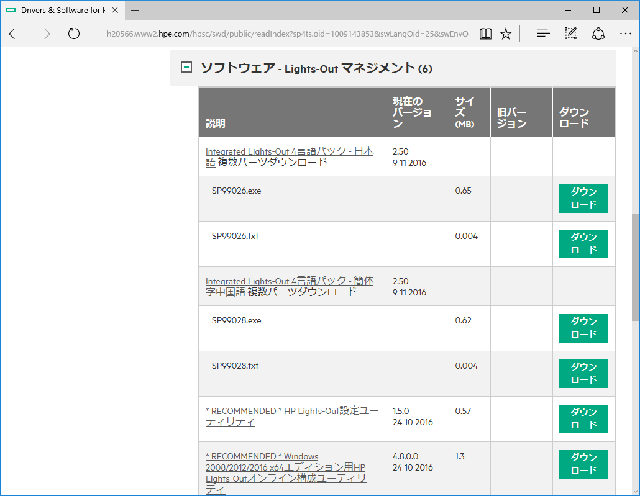Click the HPE favicon on the tab
The height and width of the screenshot is (496, 640).
click(11, 10)
